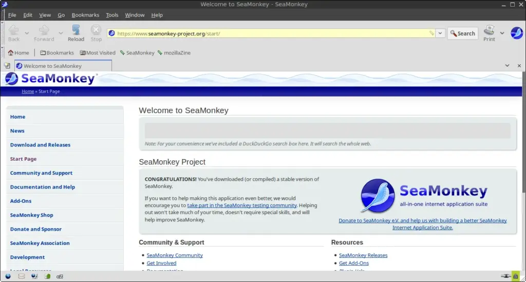Open Donate and Sponsor in sidebar
Screen dimensions: 526x282
35,230
